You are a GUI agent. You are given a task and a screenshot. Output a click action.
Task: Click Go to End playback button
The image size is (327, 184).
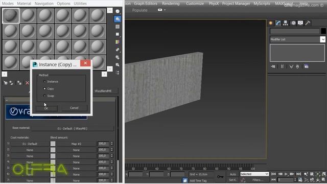298,174
